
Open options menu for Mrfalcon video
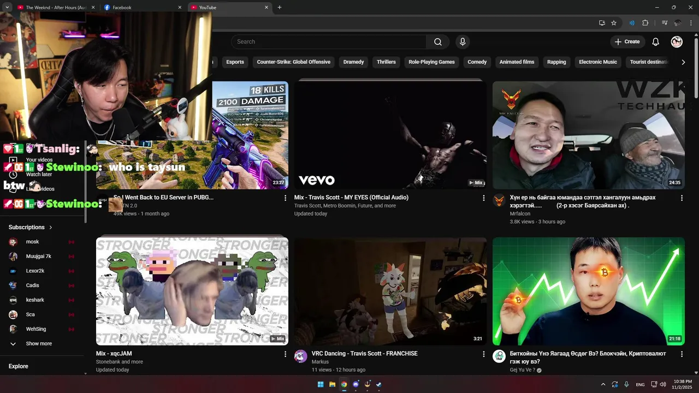pos(682,198)
